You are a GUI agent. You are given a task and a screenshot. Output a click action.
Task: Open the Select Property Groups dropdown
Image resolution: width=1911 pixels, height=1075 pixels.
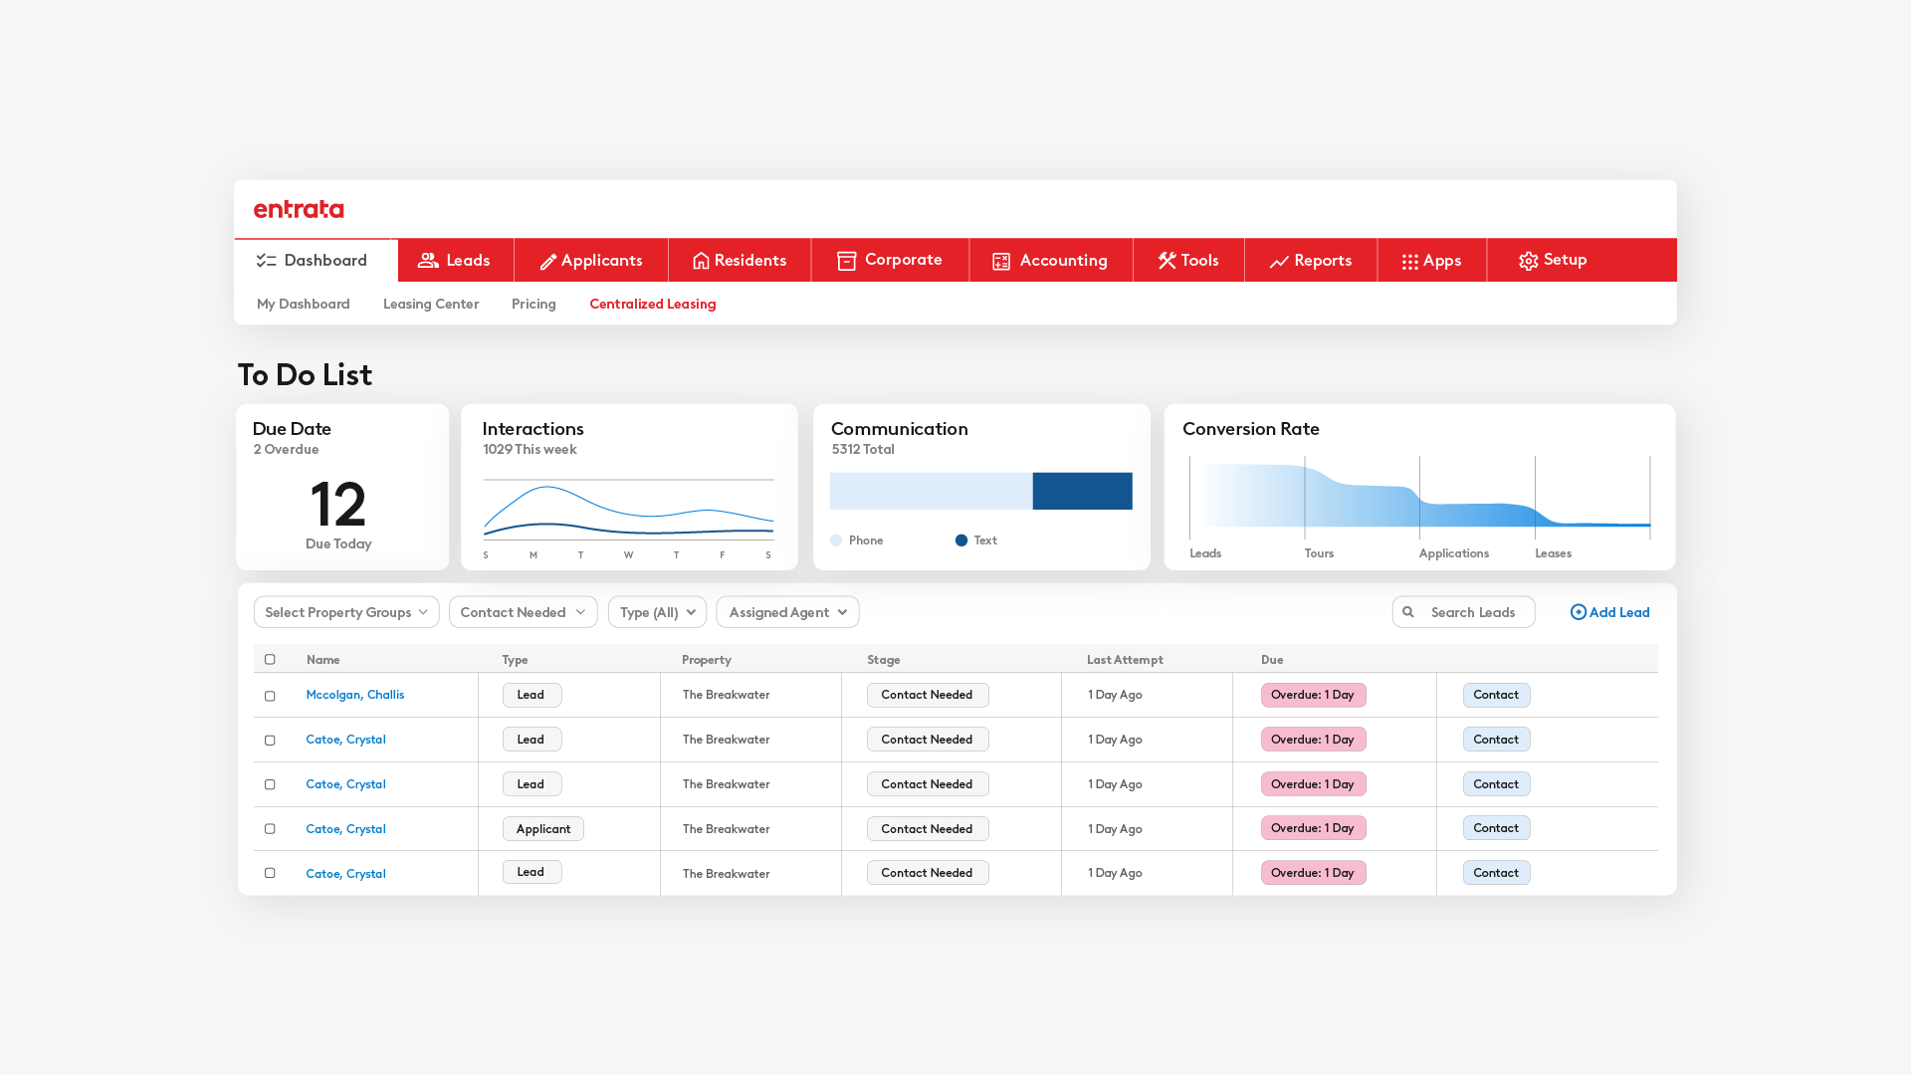(345, 612)
